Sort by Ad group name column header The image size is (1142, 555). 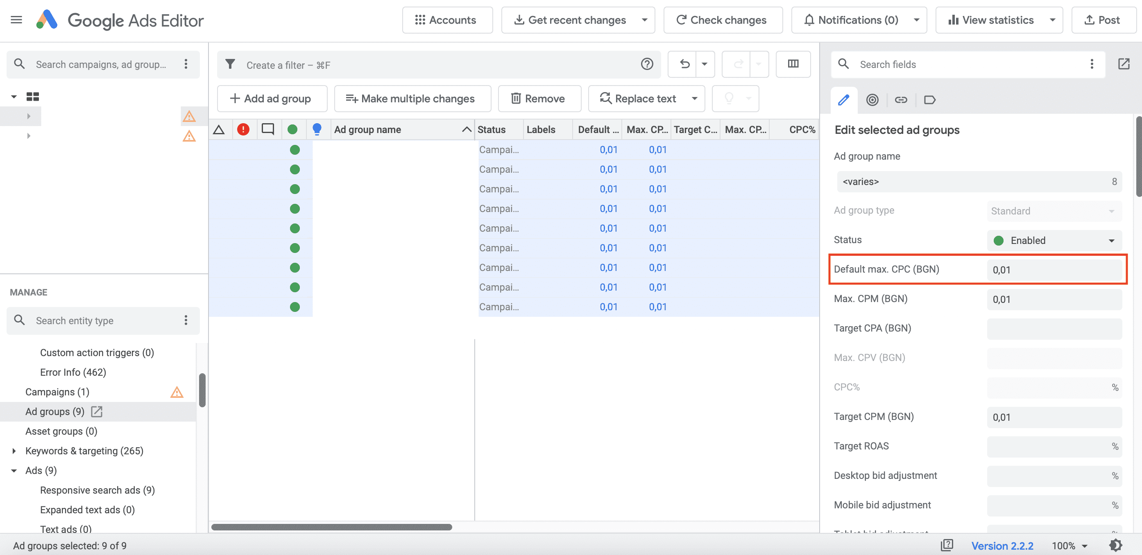pos(403,129)
